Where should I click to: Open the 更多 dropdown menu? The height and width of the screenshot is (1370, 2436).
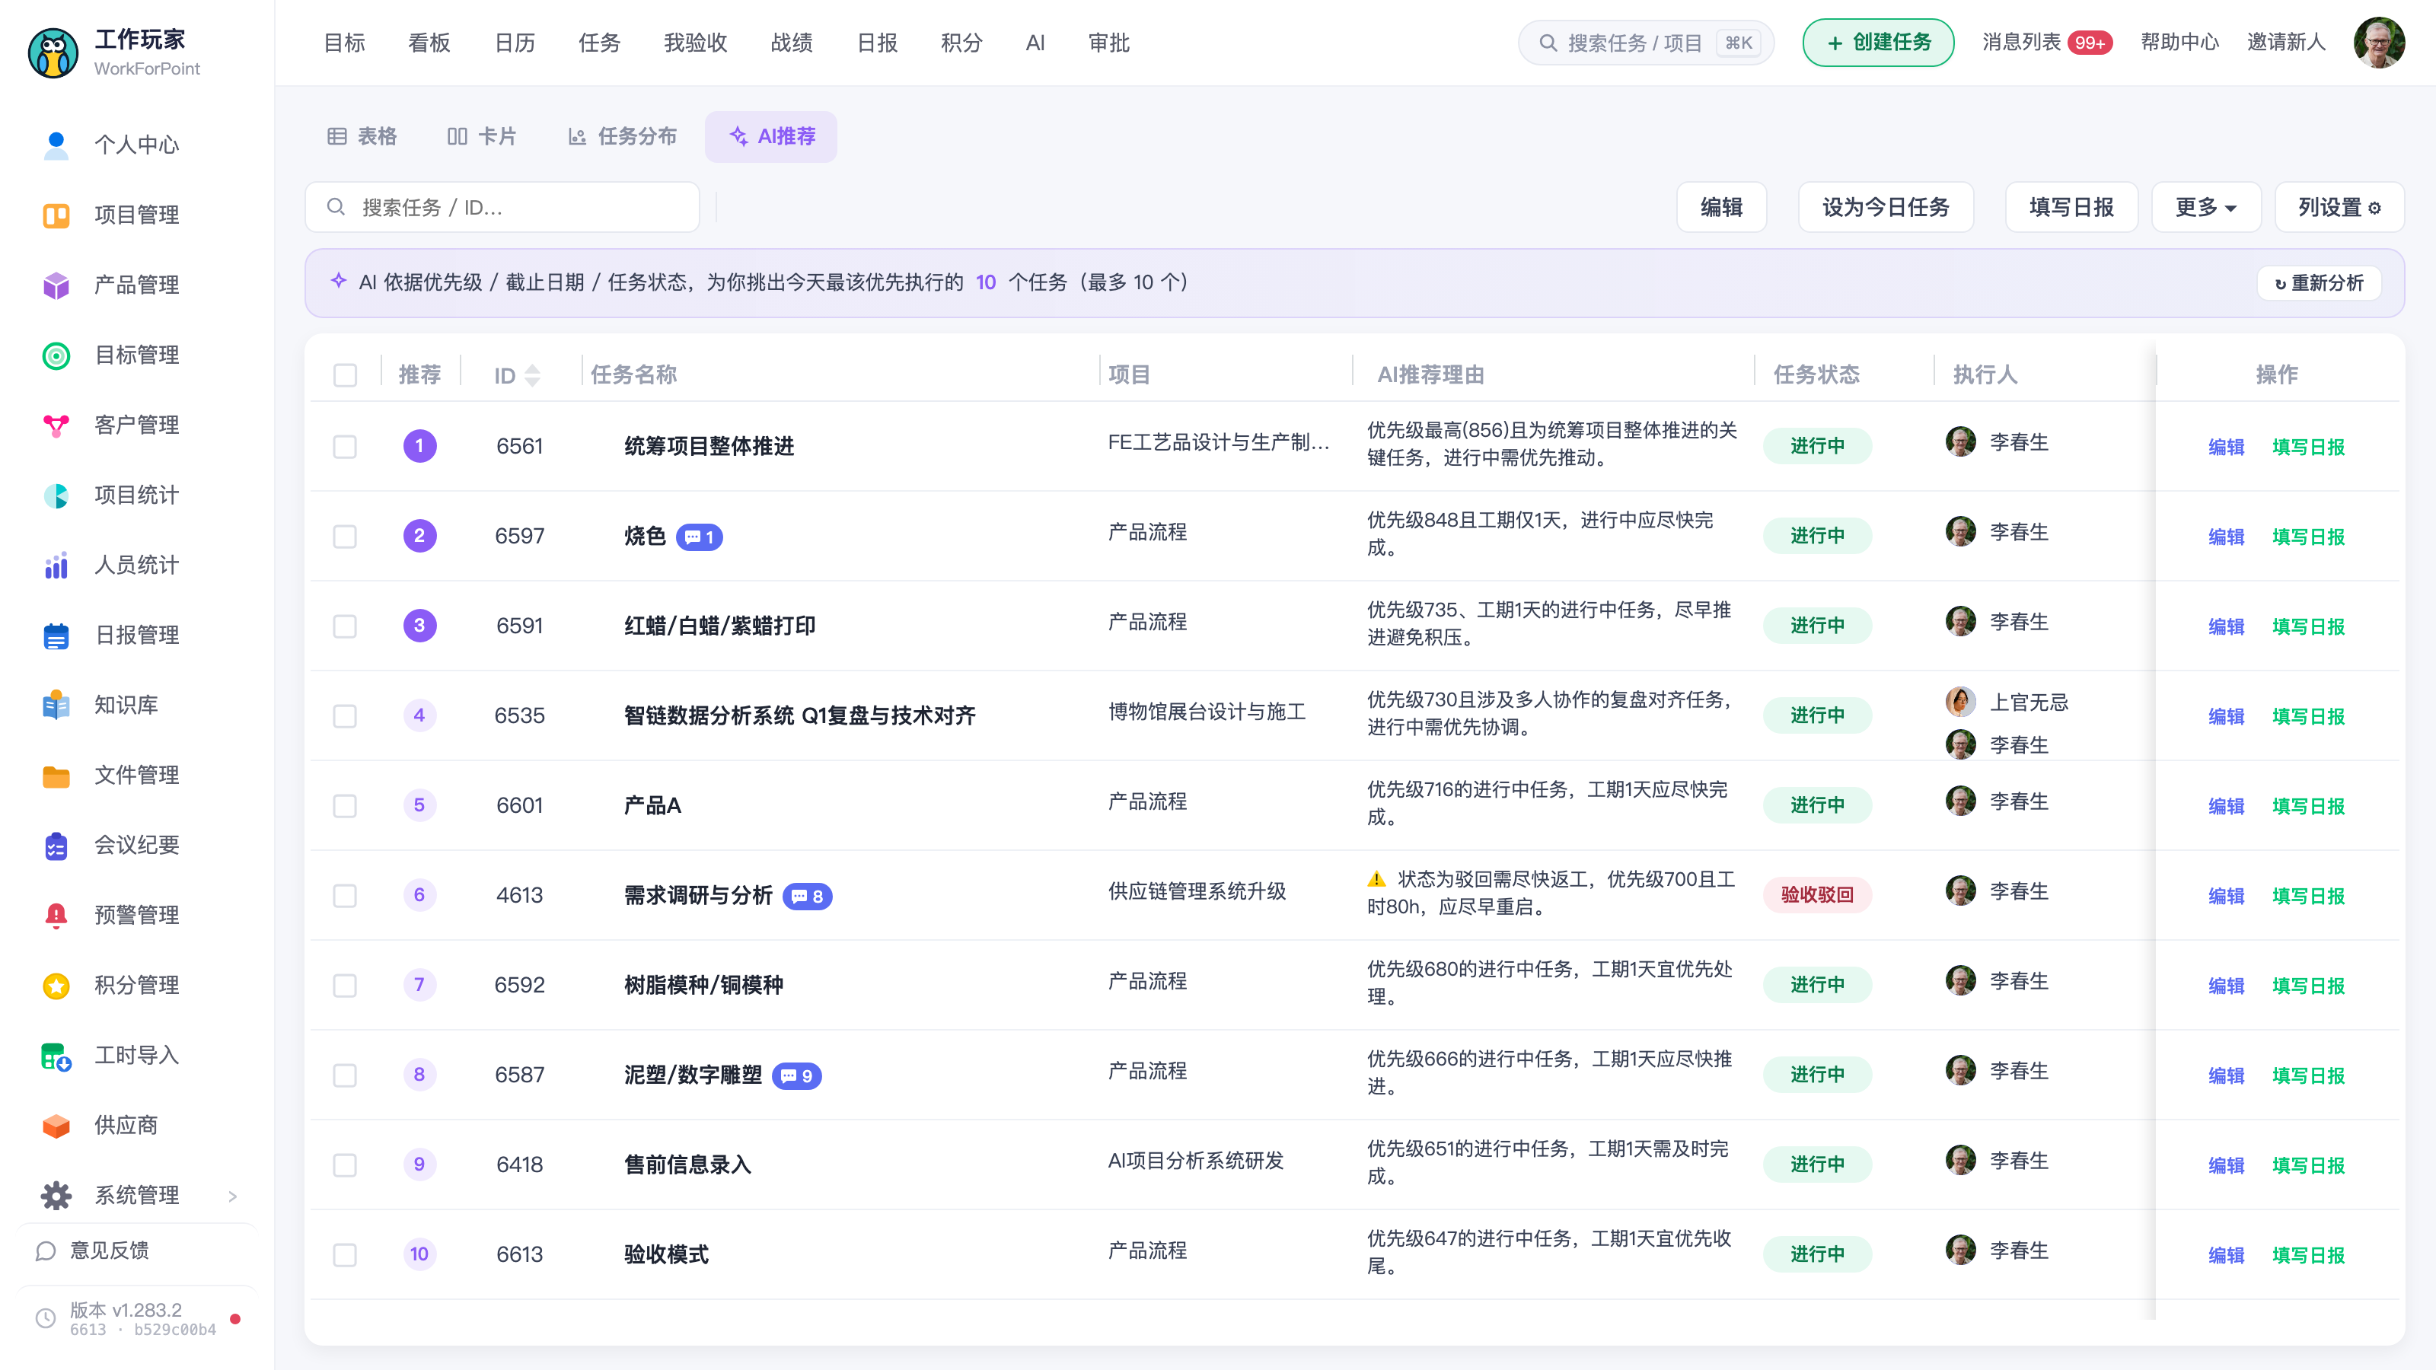[2205, 207]
